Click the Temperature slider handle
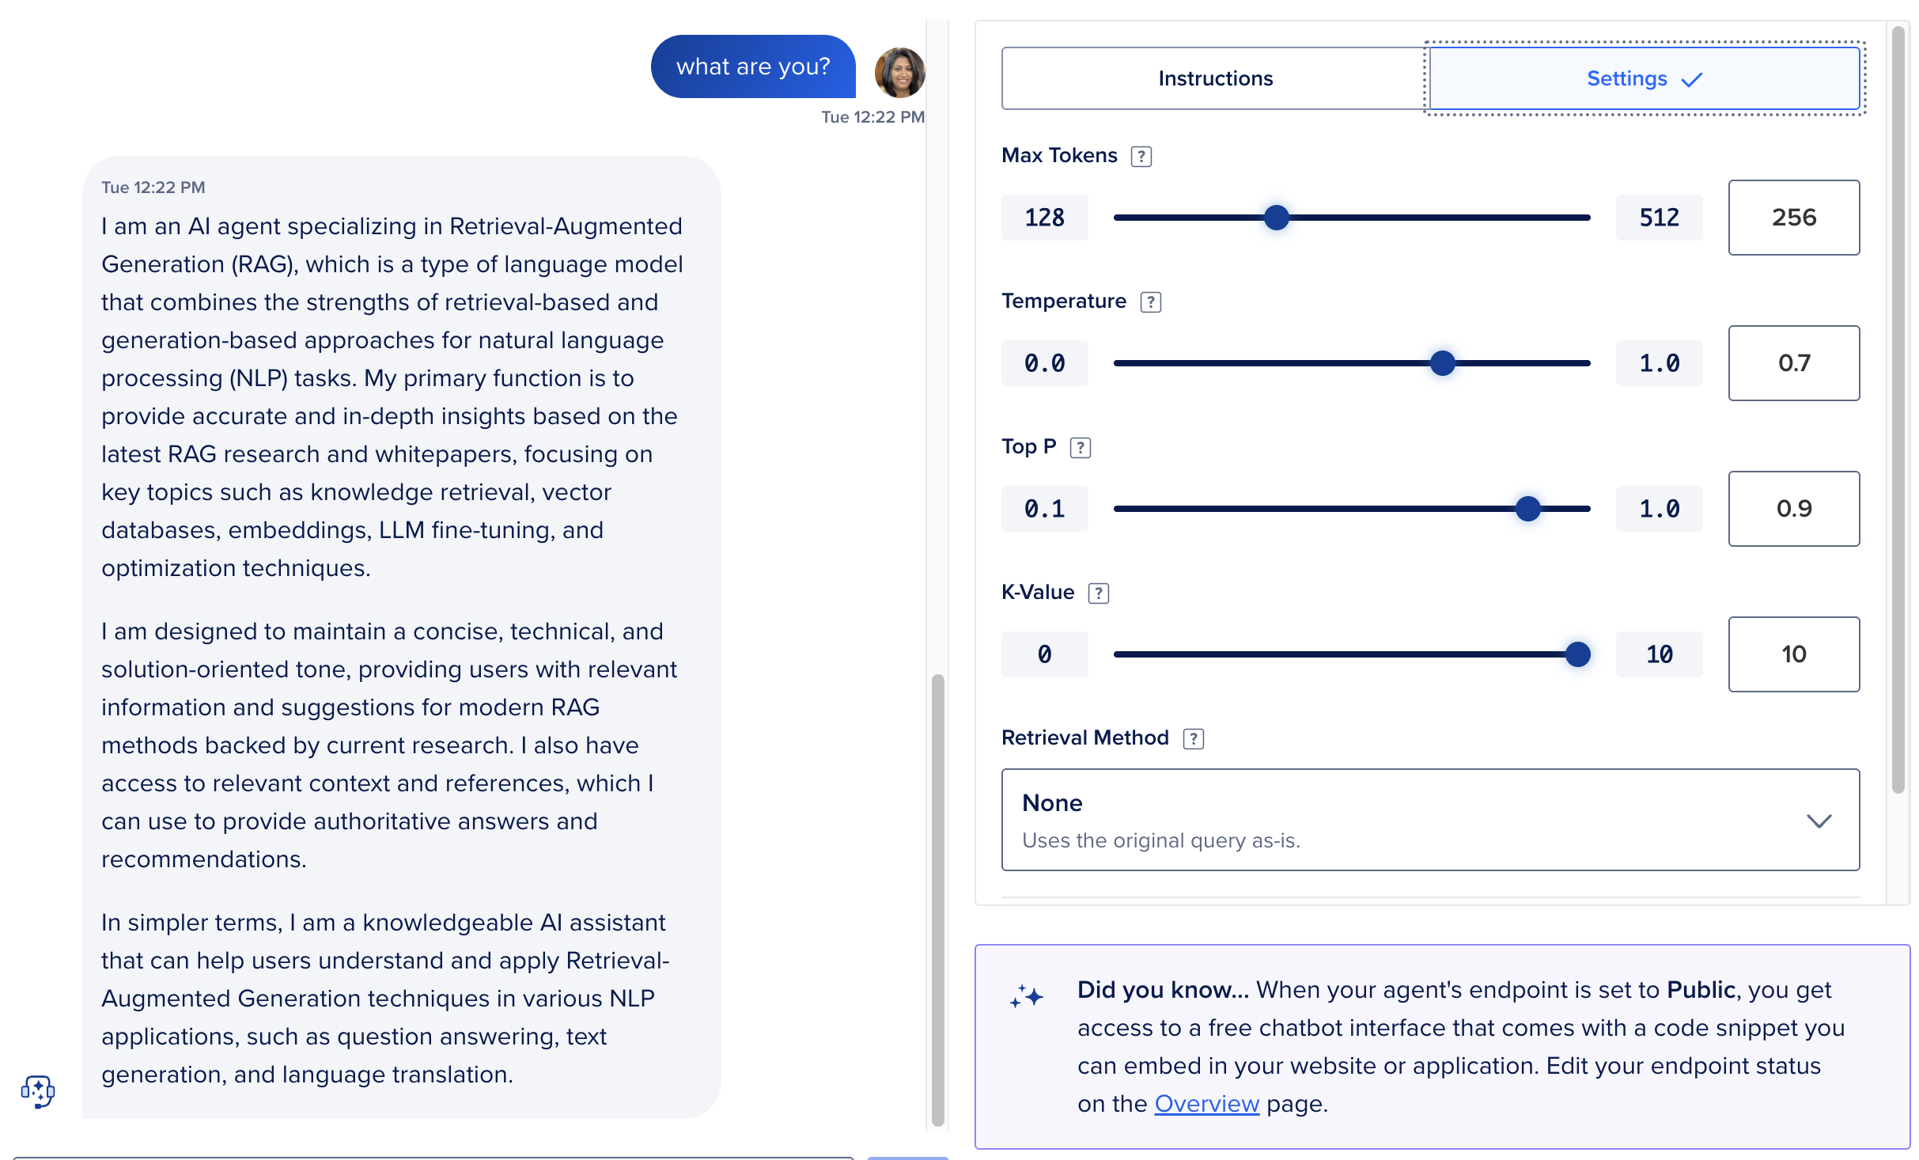This screenshot has height=1160, width=1919. 1442,363
